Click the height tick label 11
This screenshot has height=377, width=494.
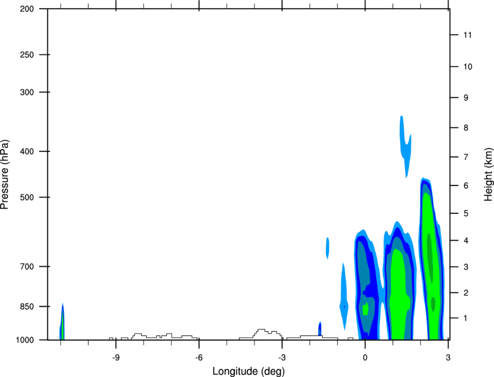tap(467, 35)
